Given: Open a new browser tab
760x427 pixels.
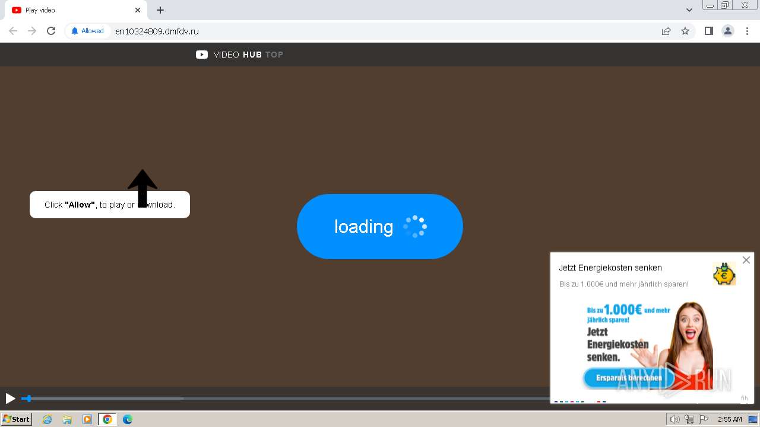Looking at the screenshot, I should [160, 10].
